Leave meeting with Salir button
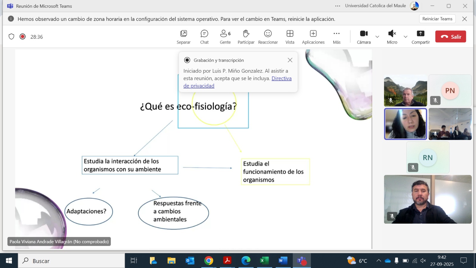This screenshot has width=476, height=268. click(450, 37)
